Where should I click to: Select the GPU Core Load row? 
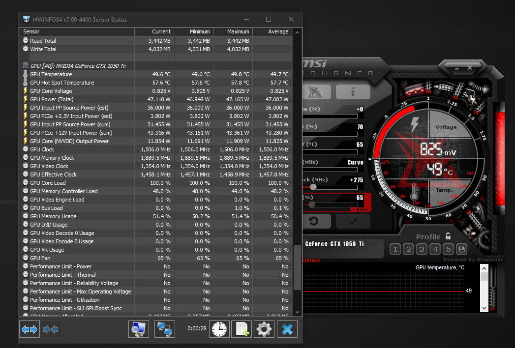(156, 182)
